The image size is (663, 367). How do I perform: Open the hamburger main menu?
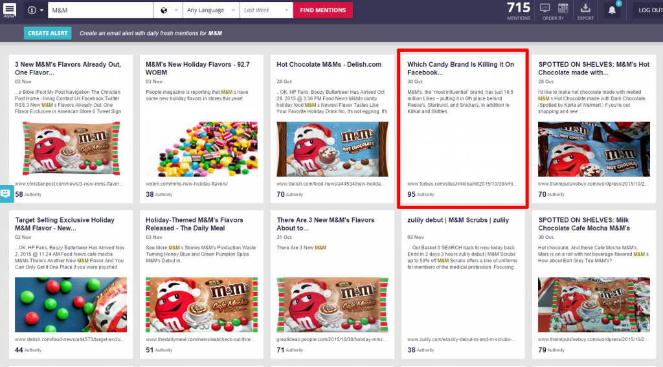pos(9,9)
